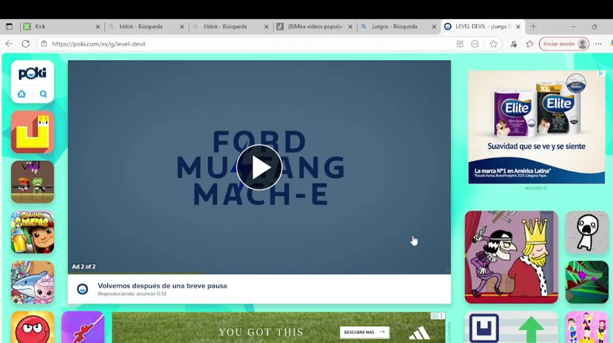Image resolution: width=613 pixels, height=343 pixels.
Task: Close the second tiktok - Búsqueda tab
Action: click(x=266, y=27)
